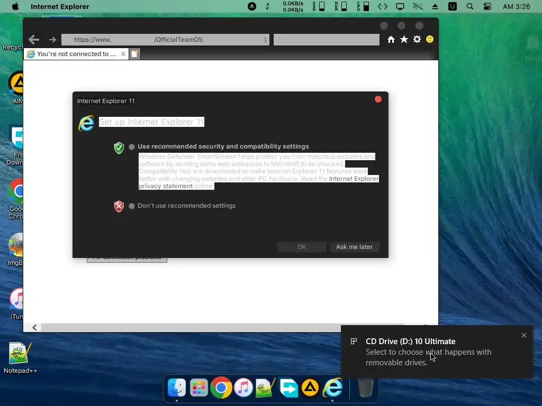The image size is (542, 406).
Task: Open the 'CD Drive (D:) 10 Ultimate' notification
Action: (437, 352)
